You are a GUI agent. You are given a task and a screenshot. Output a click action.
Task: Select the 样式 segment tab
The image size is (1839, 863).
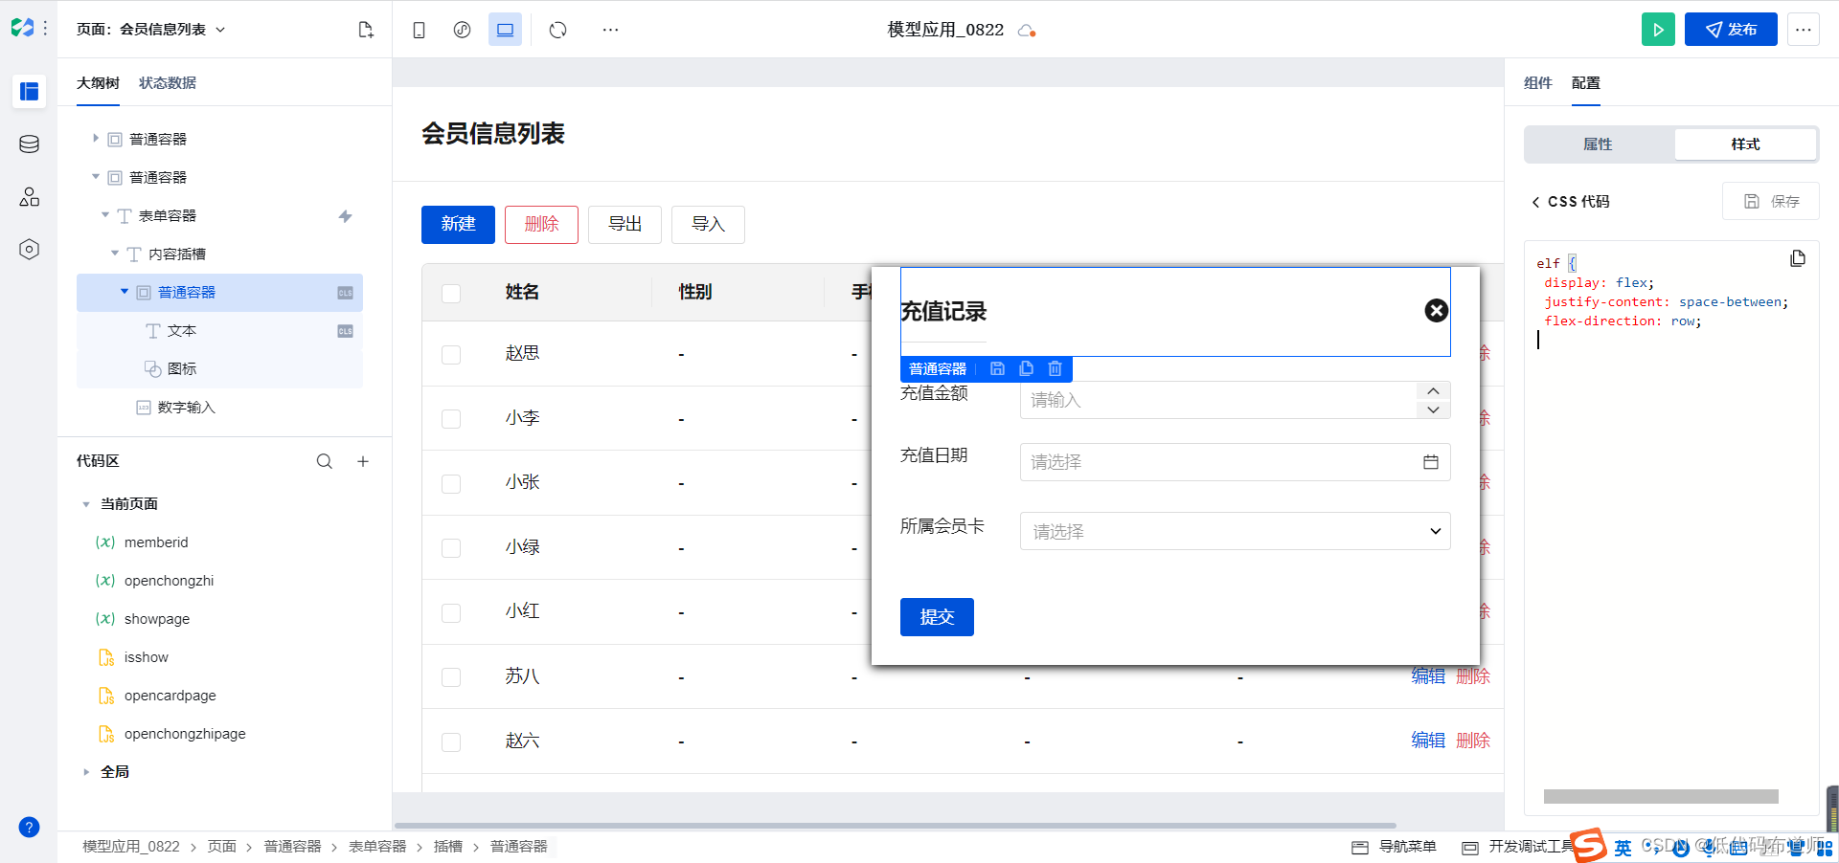point(1745,144)
